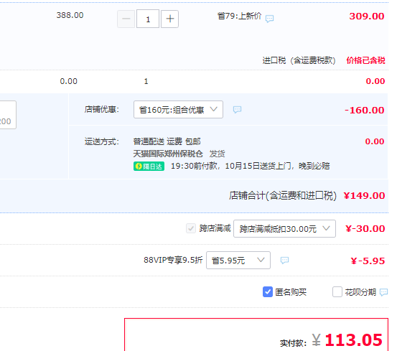Click the ¥-5.95 VIP discount amount
Screen dimensions: 397x351
[x=368, y=261]
